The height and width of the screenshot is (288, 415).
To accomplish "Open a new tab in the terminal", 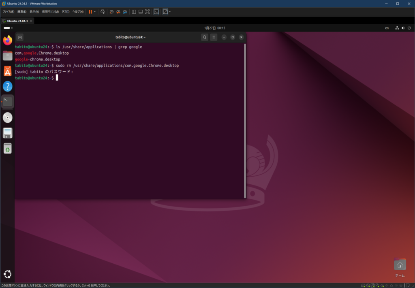I will click(20, 37).
